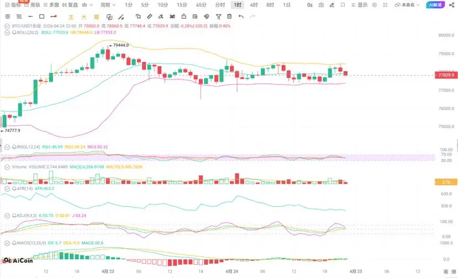This screenshot has width=458, height=278.
Task: Switch to the 1分 timeframe
Action: coord(129,5)
